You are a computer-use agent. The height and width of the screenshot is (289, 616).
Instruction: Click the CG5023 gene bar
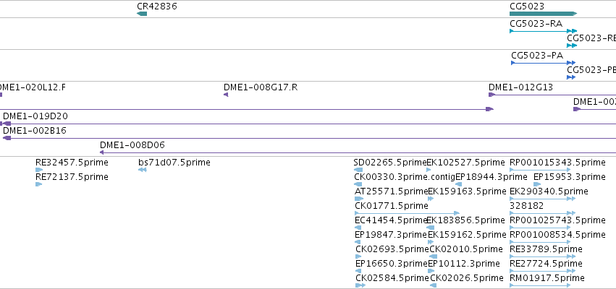tap(544, 14)
